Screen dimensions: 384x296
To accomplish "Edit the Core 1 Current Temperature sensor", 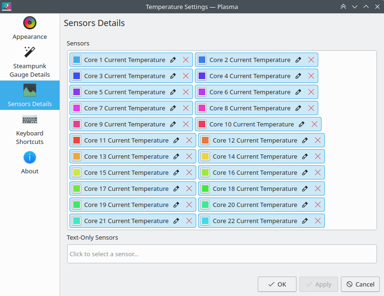I will [173, 60].
